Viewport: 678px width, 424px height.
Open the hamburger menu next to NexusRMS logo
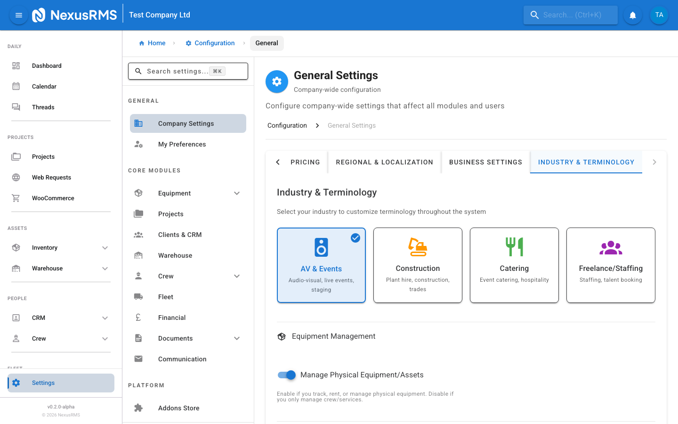coord(18,15)
